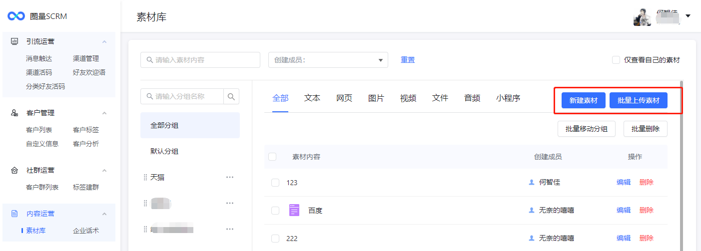Click the purple webpage icon beside 百度
Viewport: 701px width, 251px height.
pos(294,211)
